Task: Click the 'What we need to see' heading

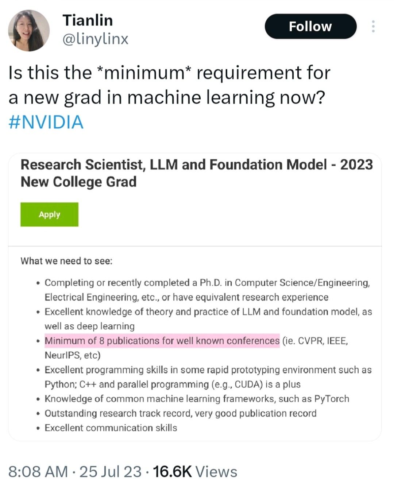Action: pos(66,261)
